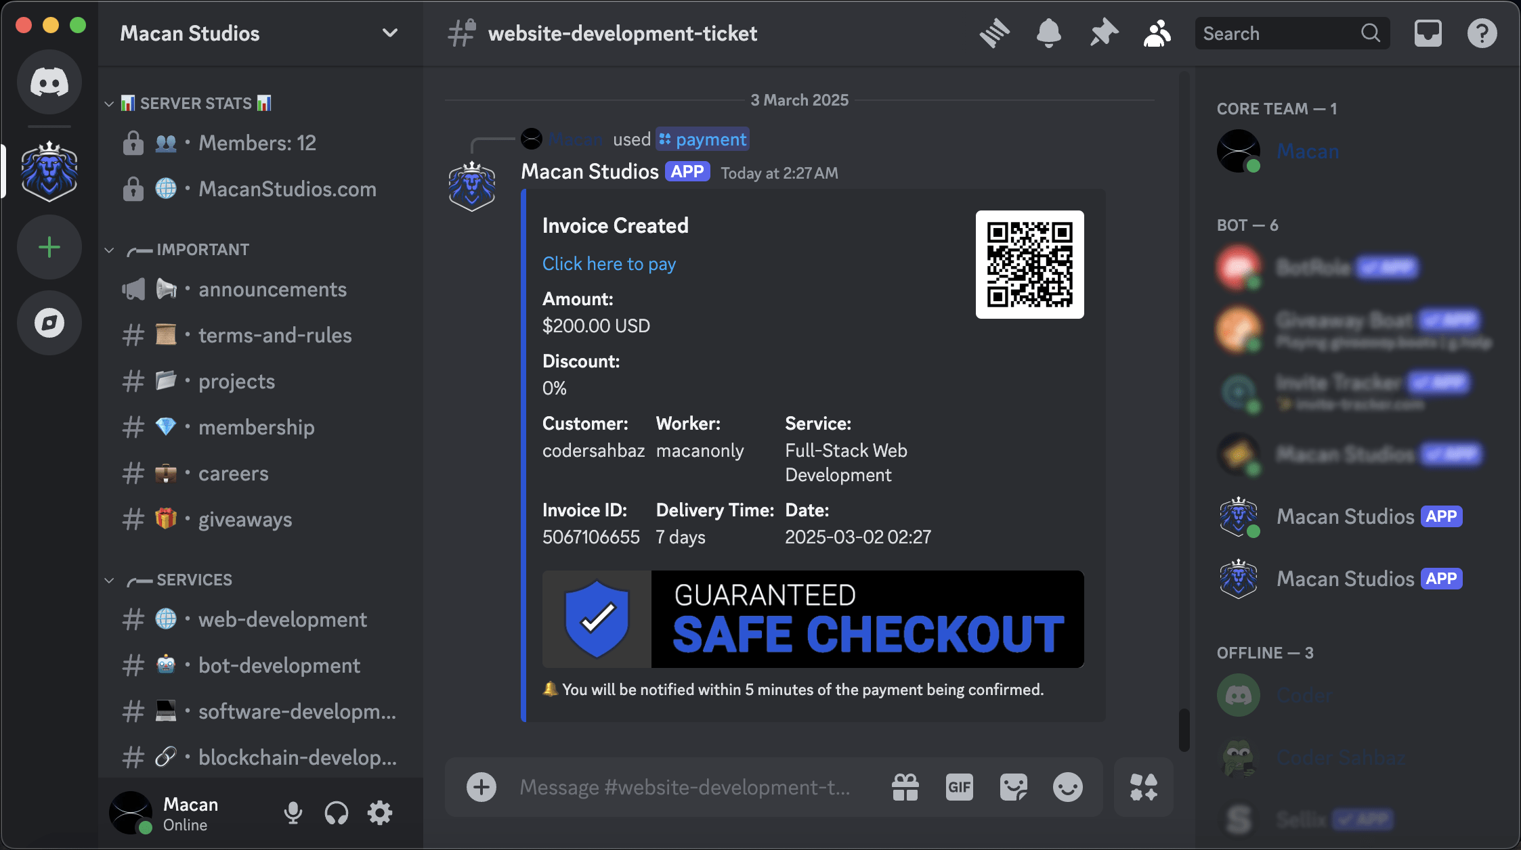Image resolution: width=1521 pixels, height=850 pixels.
Task: Open the GIF picker
Action: (x=960, y=787)
